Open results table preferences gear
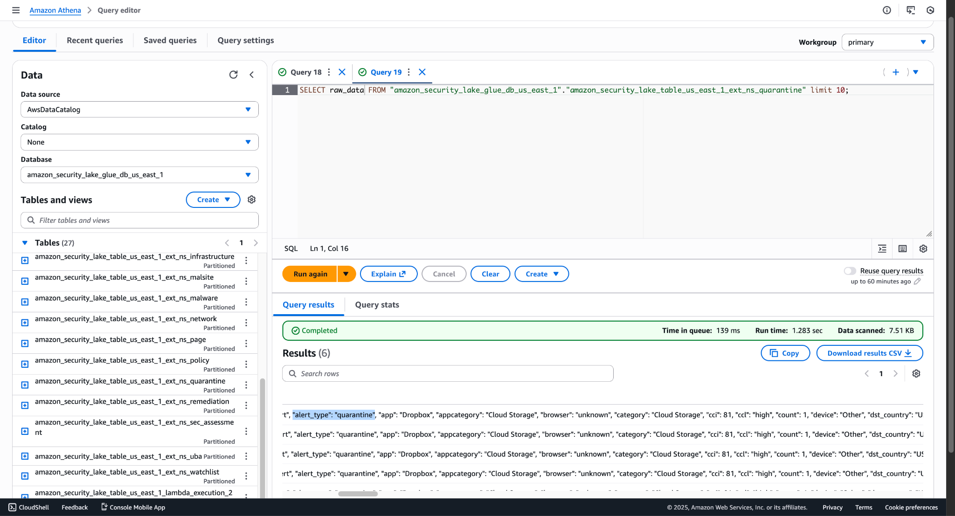This screenshot has height=516, width=955. coord(916,373)
